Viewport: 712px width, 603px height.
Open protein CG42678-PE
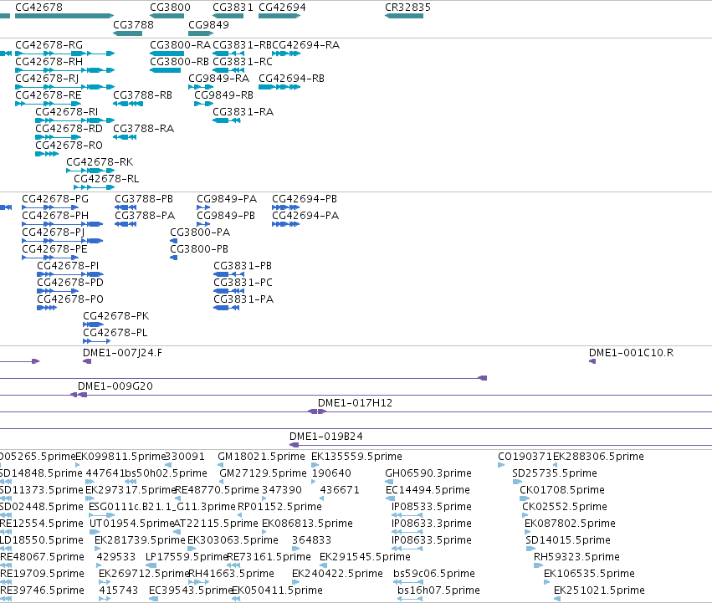(x=54, y=249)
